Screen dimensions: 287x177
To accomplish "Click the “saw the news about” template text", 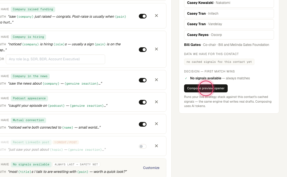I will point(55,84).
